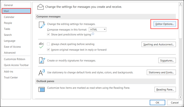Open the compose message format dropdown
Image resolution: width=184 pixels, height=107 pixels.
tap(98, 29)
